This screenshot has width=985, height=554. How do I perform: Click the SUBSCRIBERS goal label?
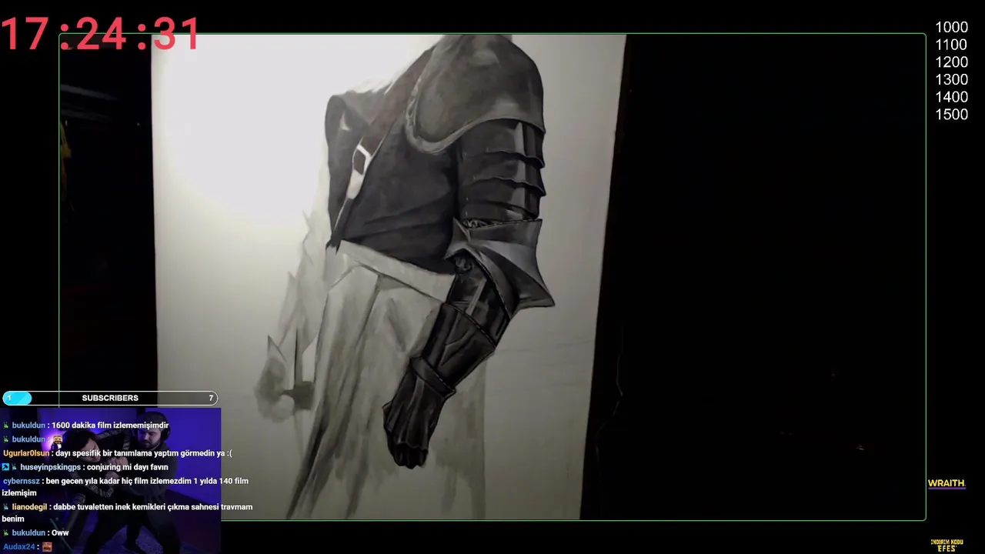pos(110,398)
